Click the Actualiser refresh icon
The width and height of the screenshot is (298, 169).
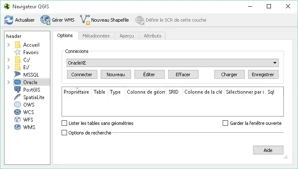[x=9, y=20]
